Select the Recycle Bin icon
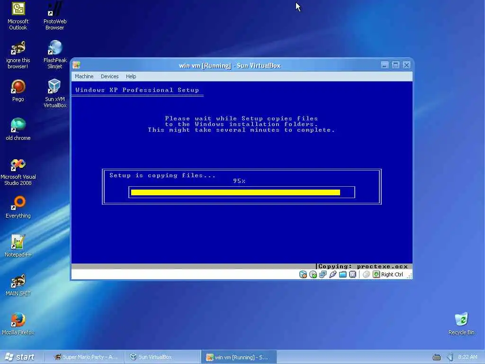Image resolution: width=485 pixels, height=364 pixels. pyautogui.click(x=461, y=324)
